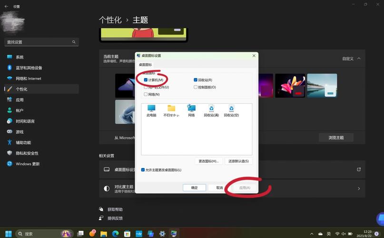Select the lake landscape theme thumbnail
This screenshot has width=384, height=238.
[x=322, y=86]
